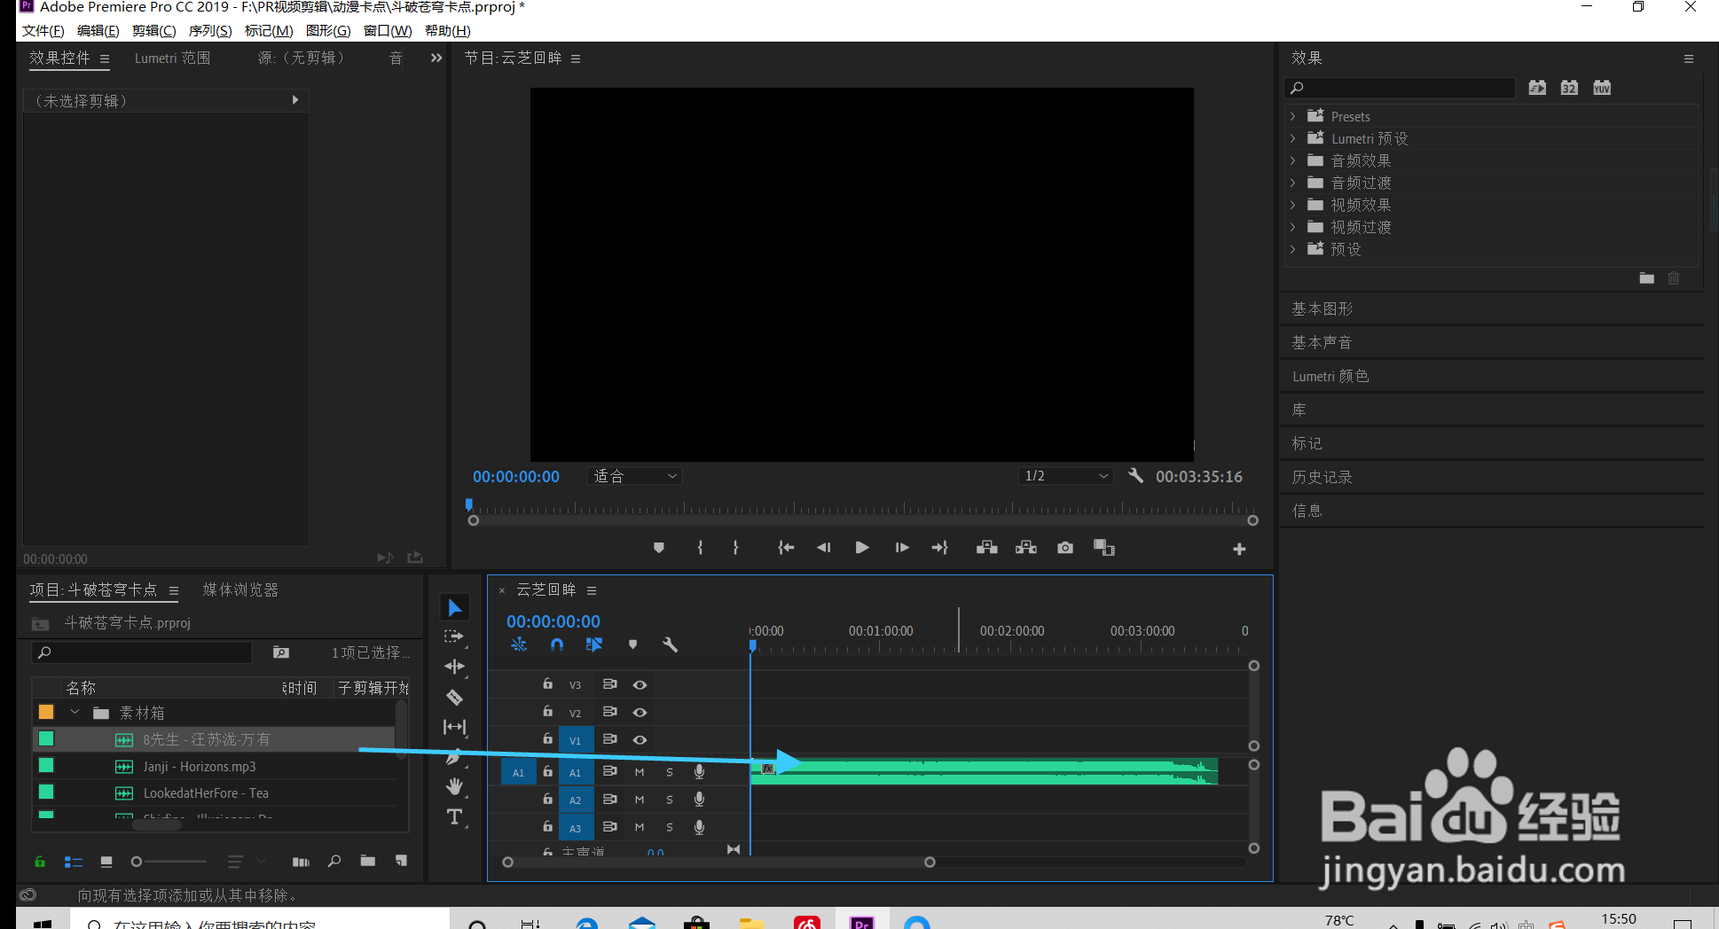This screenshot has width=1719, height=929.
Task: Select the Slip tool
Action: pyautogui.click(x=454, y=727)
